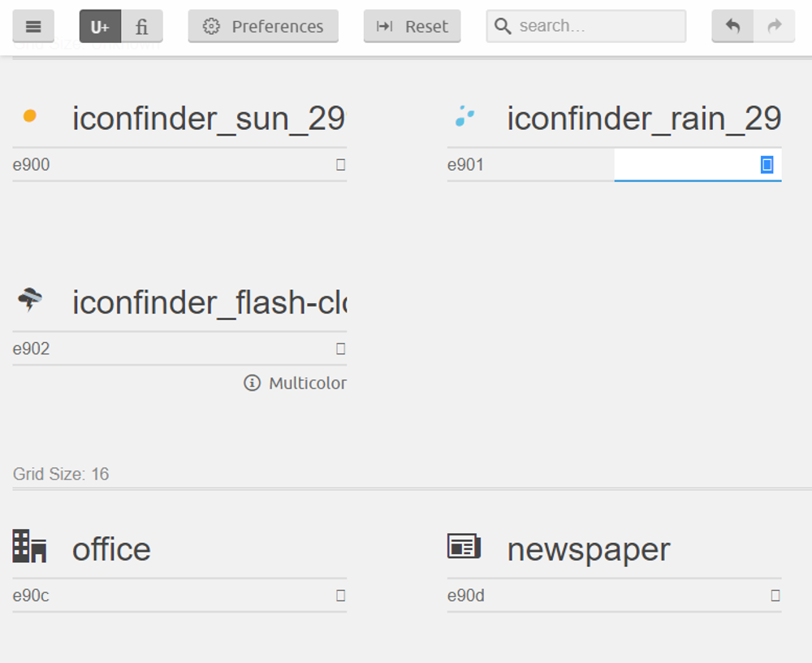Show the Multicolor info notice
Viewport: 812px width, 663px height.
pos(295,383)
